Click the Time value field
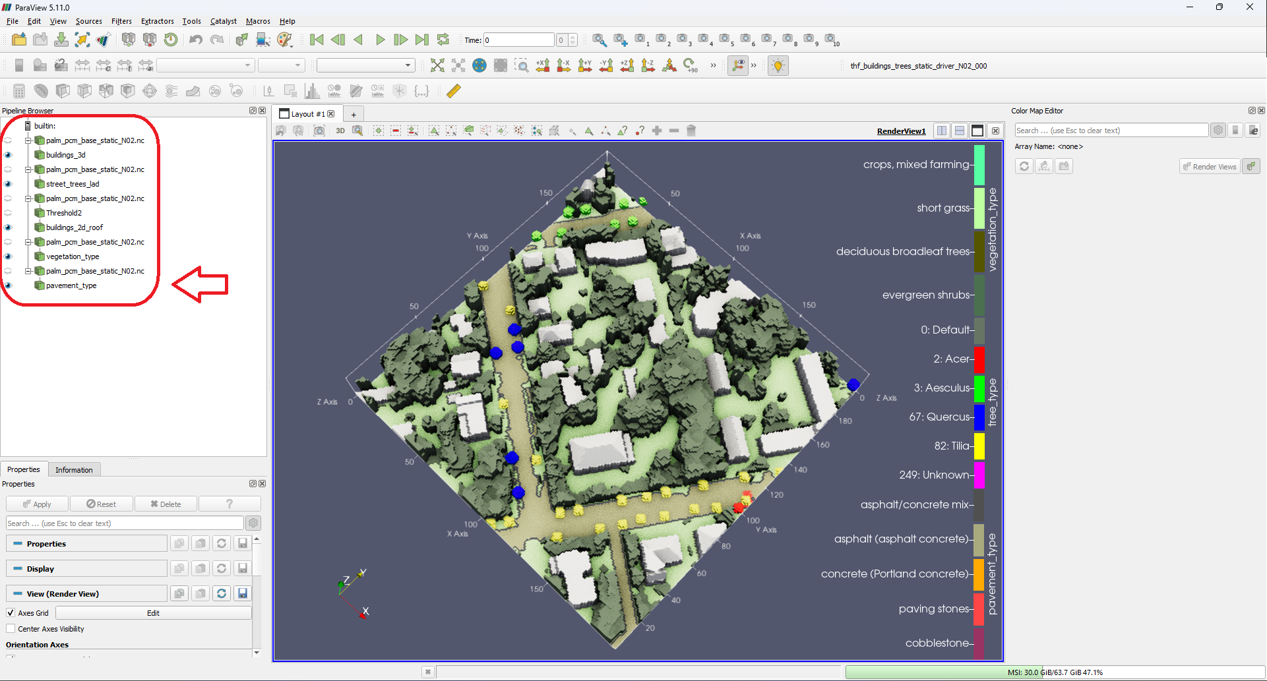The height and width of the screenshot is (681, 1267). 519,40
